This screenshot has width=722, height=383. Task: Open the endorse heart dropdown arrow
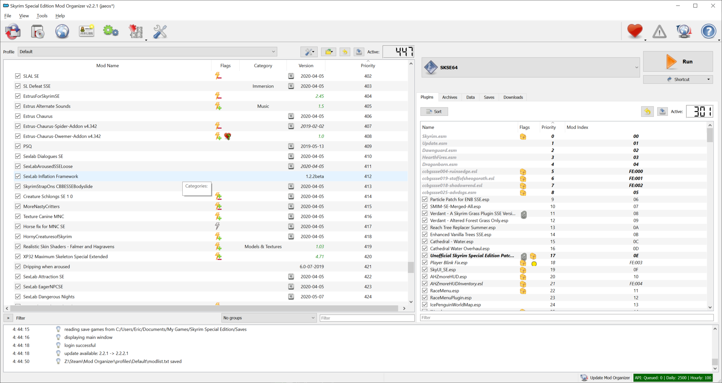645,40
